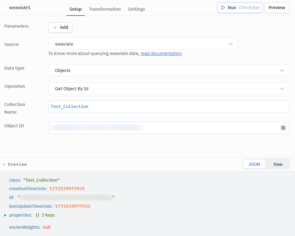Screen dimensions: 295x236
Task: Select the JSON preview view
Action: (x=254, y=164)
